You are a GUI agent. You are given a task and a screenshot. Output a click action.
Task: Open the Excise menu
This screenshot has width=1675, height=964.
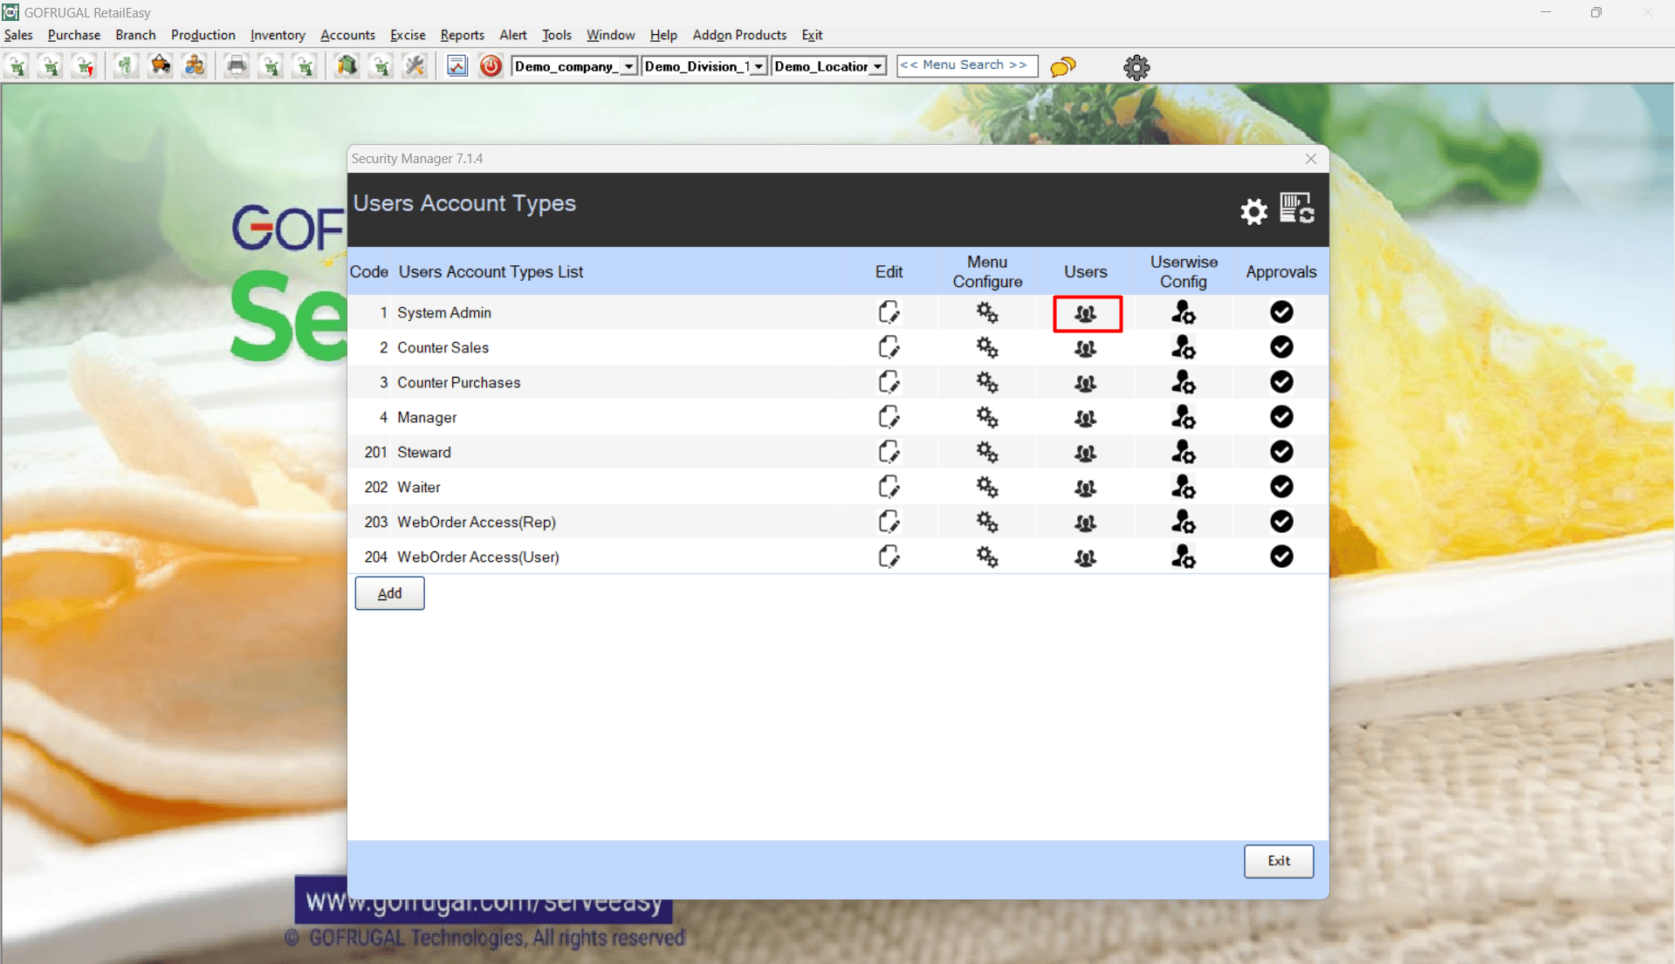408,35
